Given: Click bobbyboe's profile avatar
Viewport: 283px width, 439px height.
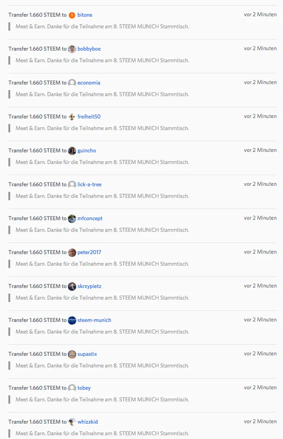Looking at the screenshot, I should click(x=72, y=49).
